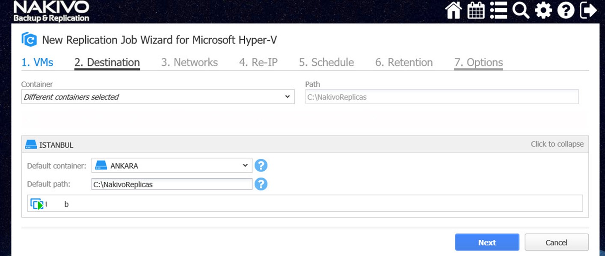Viewport: 605px width, 256px height.
Task: Click the VM icon in the ISTANBUL list
Action: coord(37,204)
